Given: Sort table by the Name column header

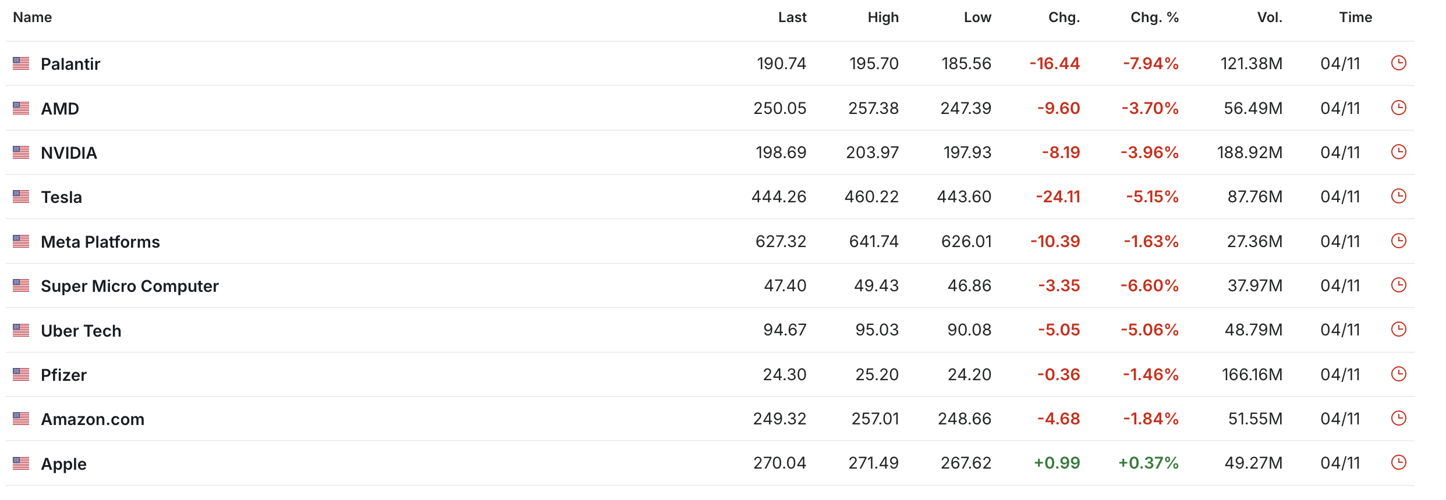Looking at the screenshot, I should click(33, 17).
